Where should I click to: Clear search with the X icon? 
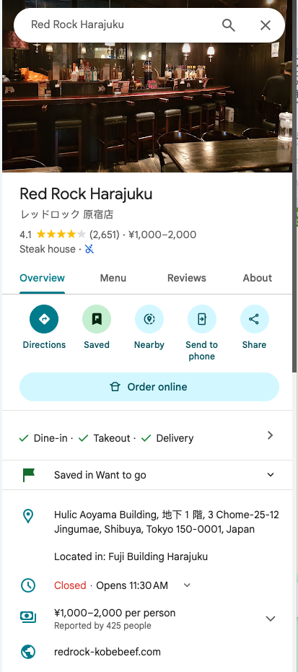click(x=266, y=25)
